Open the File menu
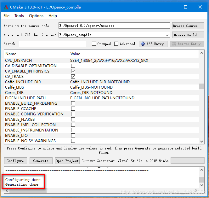209x198 pixels. [6, 16]
